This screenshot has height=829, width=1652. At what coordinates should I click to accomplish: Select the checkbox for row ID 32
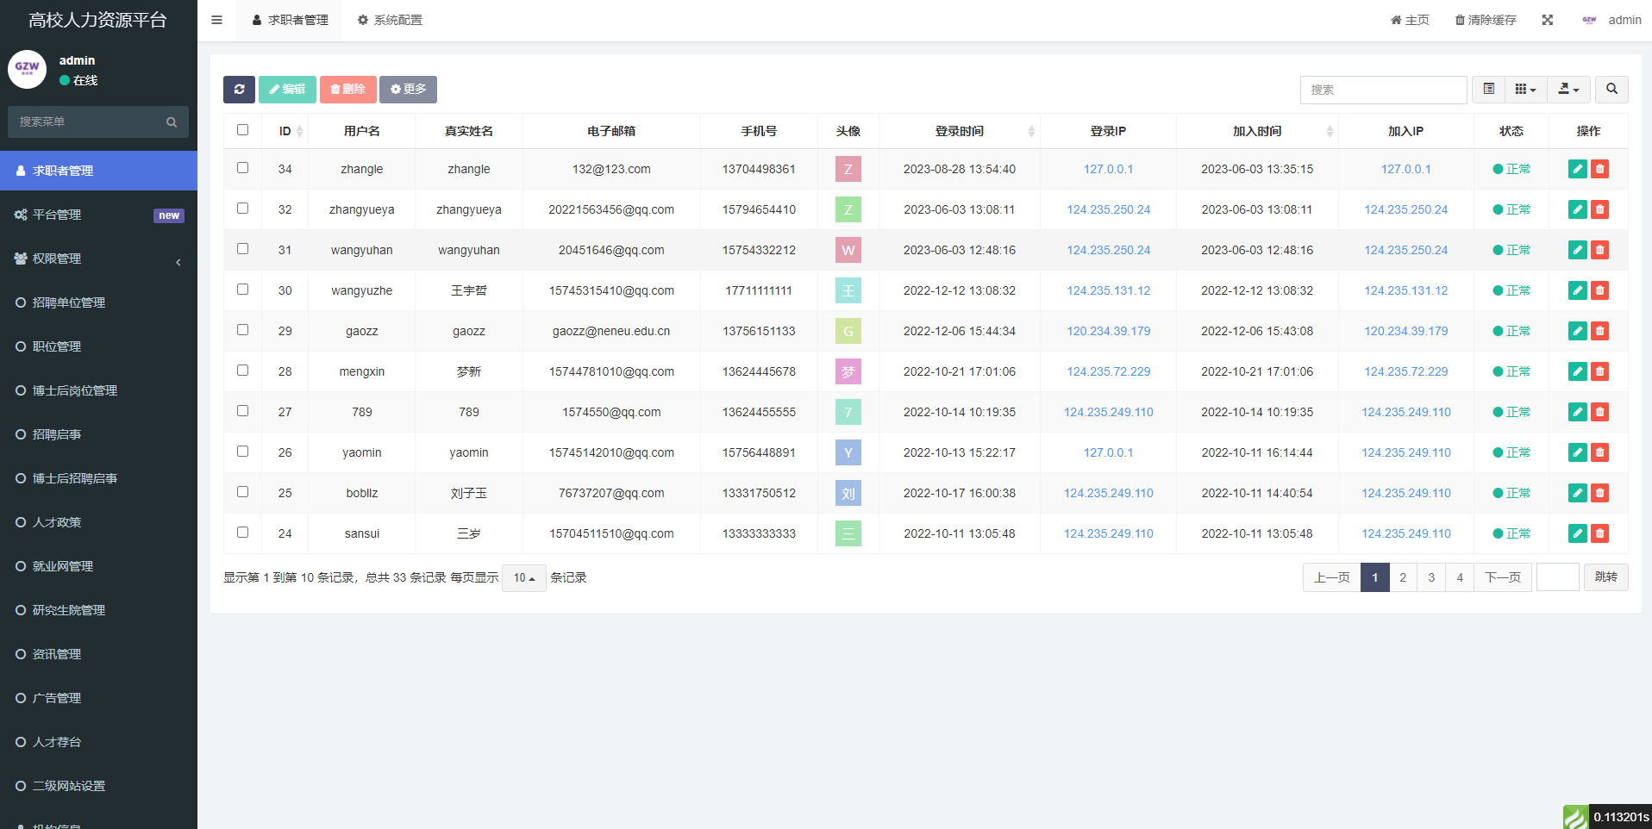[242, 209]
